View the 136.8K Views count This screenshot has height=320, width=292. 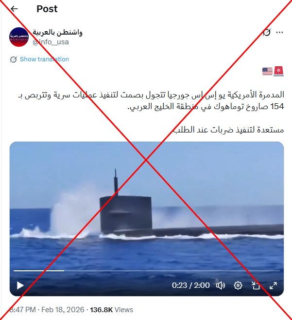pos(111,310)
